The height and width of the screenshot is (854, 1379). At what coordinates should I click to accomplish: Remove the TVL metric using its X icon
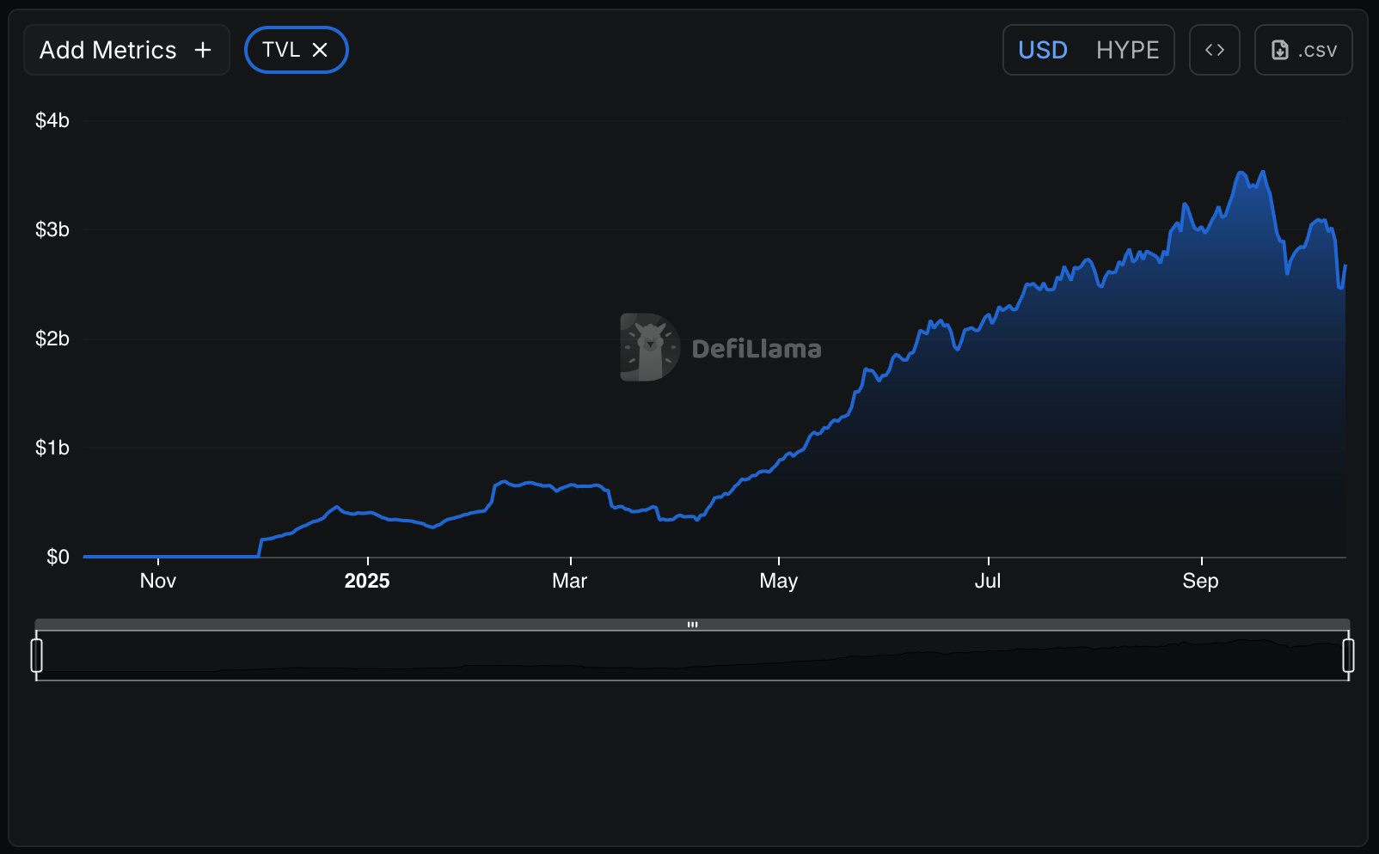(x=320, y=51)
